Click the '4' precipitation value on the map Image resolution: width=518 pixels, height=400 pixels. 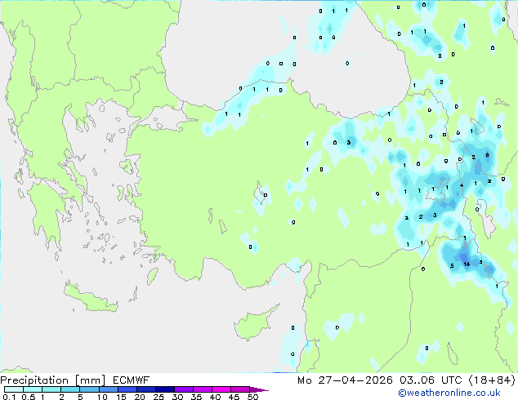coord(462,185)
